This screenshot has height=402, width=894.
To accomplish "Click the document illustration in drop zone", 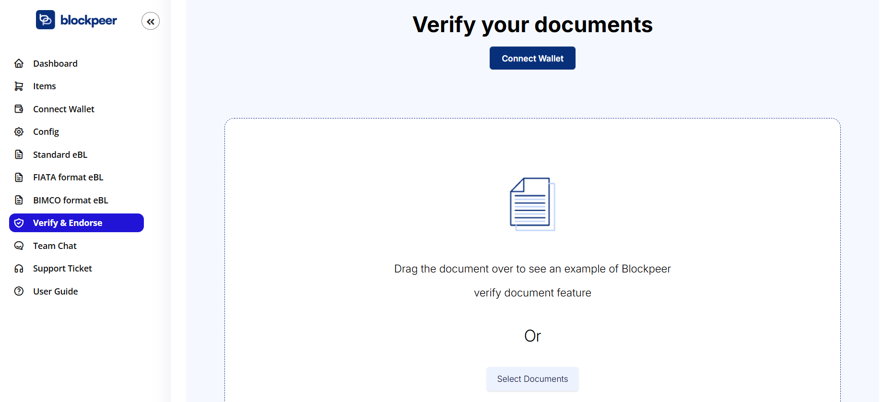I will (532, 204).
